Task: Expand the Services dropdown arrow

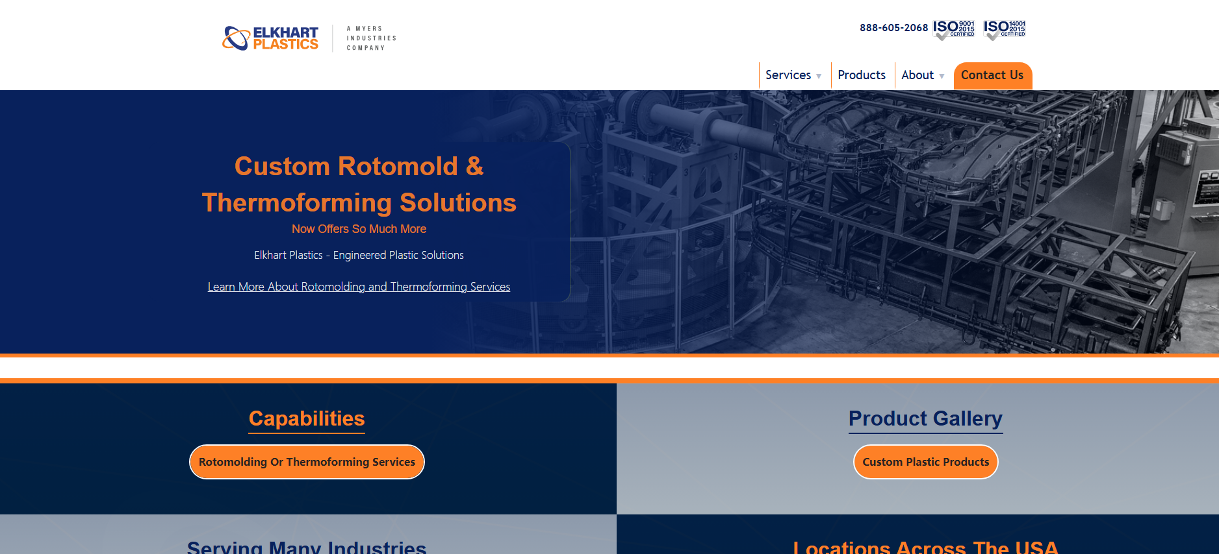Action: click(x=819, y=77)
